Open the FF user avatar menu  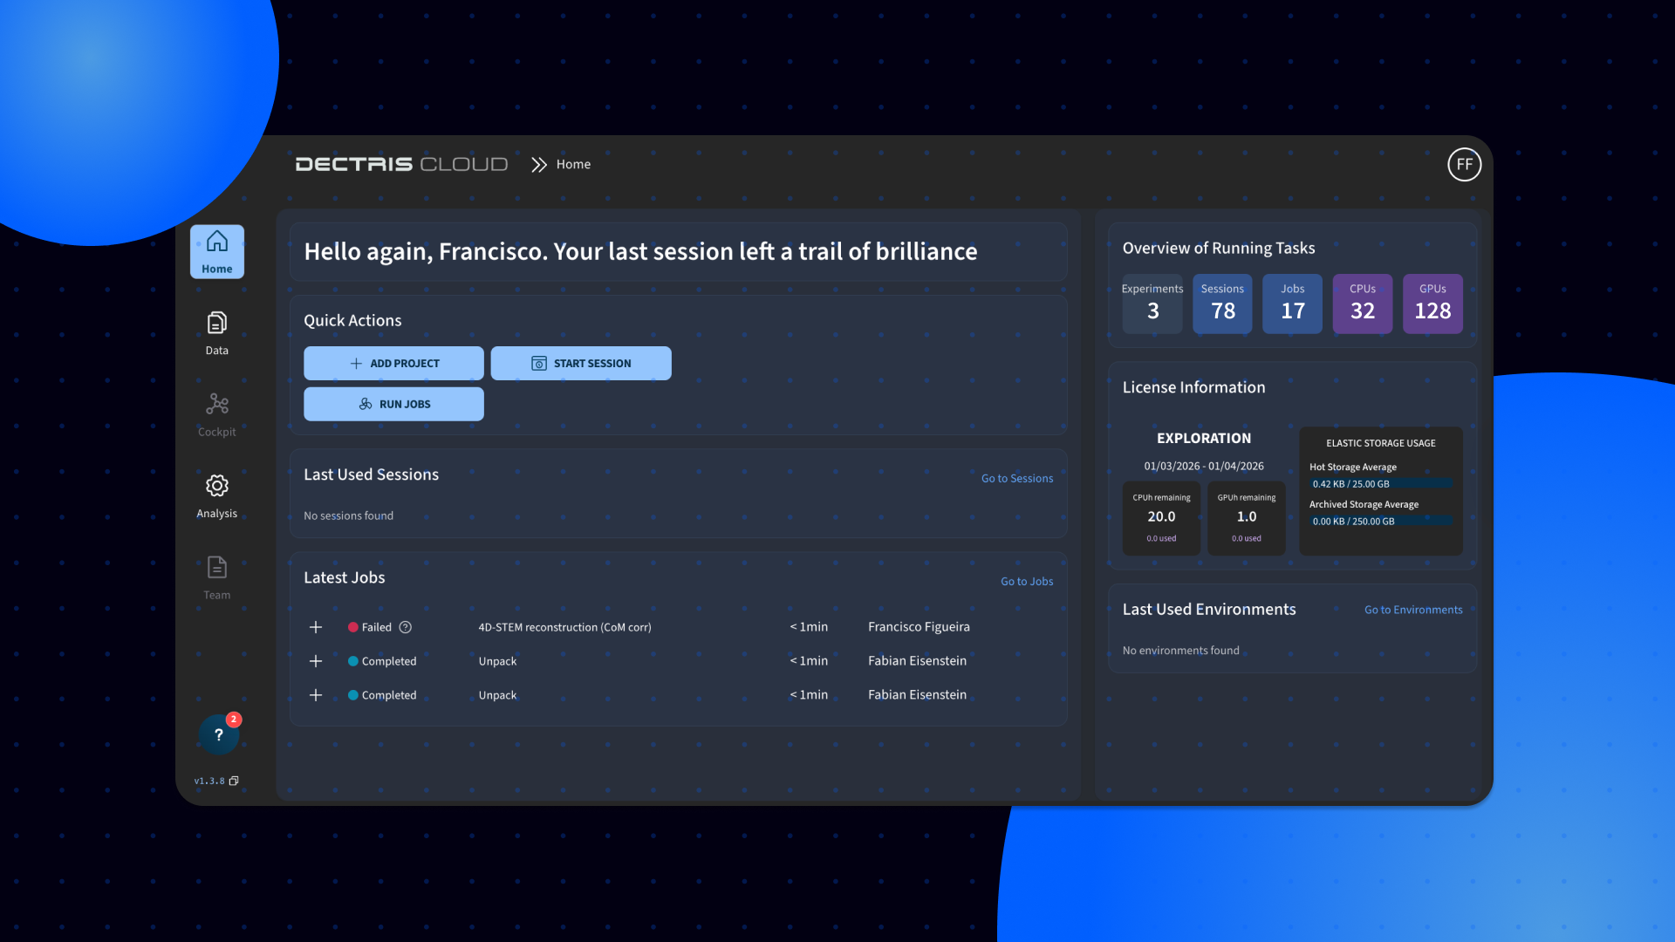click(1464, 164)
